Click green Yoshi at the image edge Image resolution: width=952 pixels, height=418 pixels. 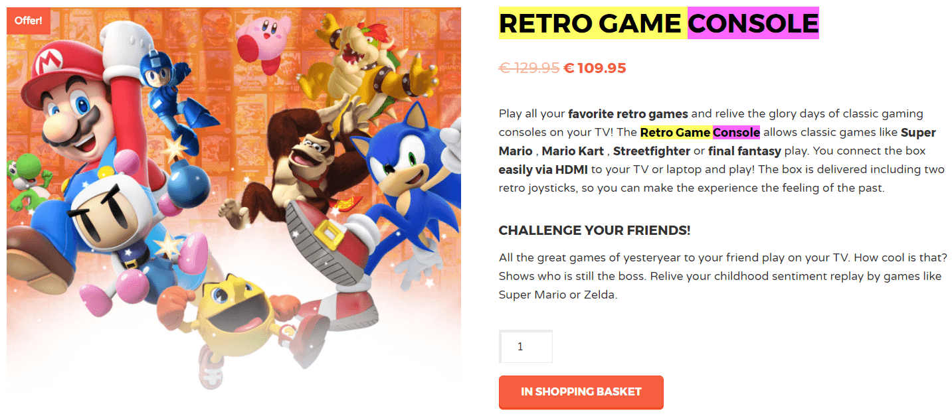pyautogui.click(x=23, y=176)
